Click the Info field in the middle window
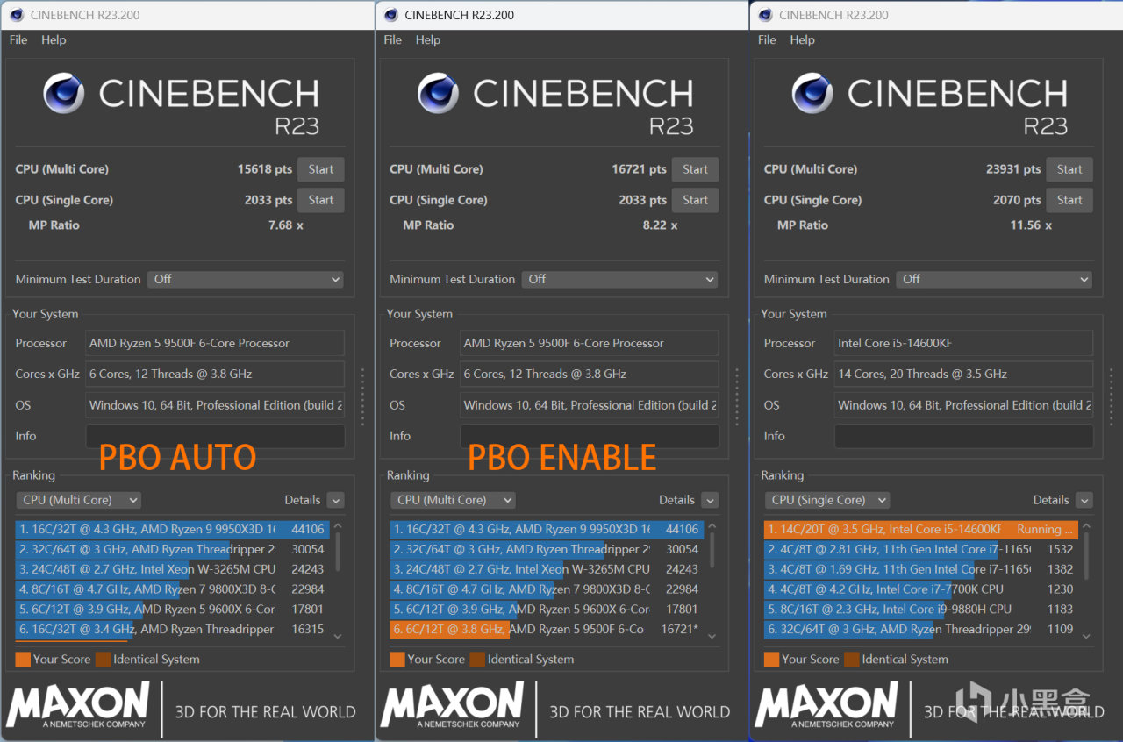 pos(590,436)
